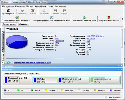
Task: Select the Свойства side tab
Action: pos(3,58)
